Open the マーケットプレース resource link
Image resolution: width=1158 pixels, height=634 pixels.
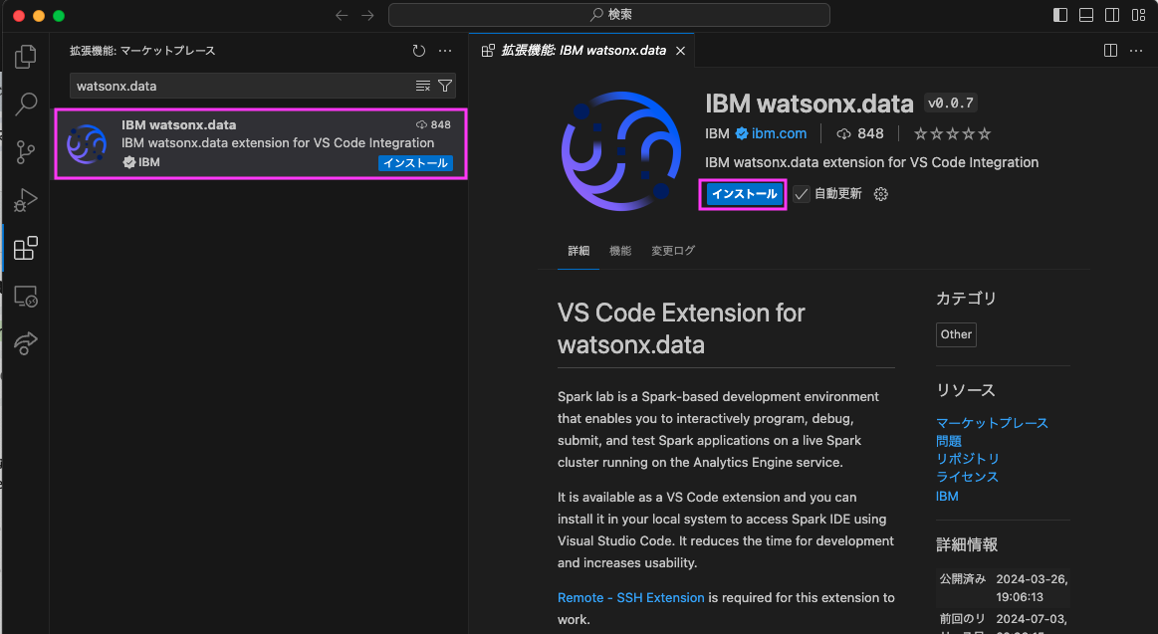[x=992, y=423]
